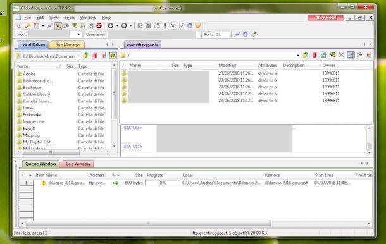Click the Download arrow icon in toolbar
Screen dimensions: 386x244
pyautogui.click(x=110, y=25)
